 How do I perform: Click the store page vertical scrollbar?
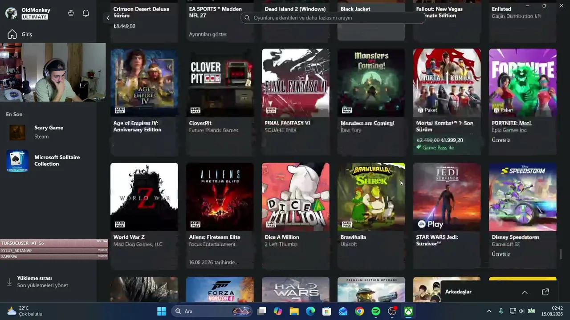[x=561, y=255]
